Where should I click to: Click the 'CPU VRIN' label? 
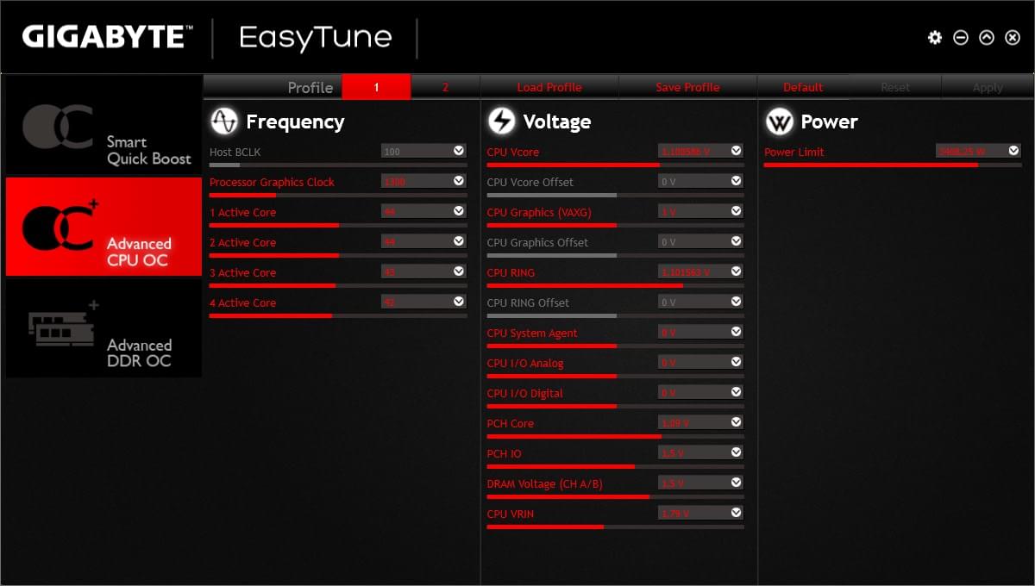511,514
